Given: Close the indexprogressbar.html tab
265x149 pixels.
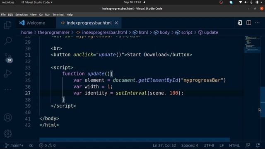Looking at the screenshot, I should (116, 23).
